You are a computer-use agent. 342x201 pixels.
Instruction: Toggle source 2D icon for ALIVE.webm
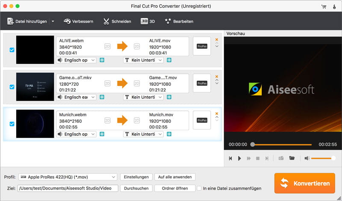[x=107, y=46]
